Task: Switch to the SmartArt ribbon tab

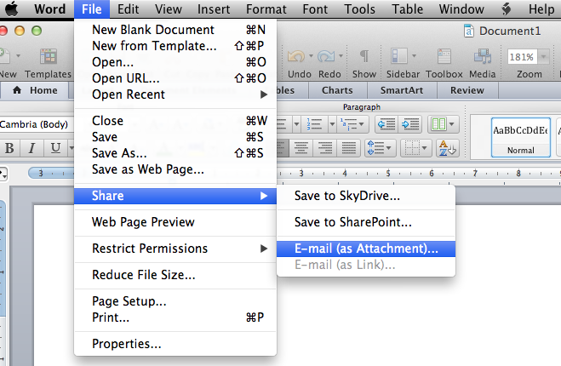Action: click(x=402, y=90)
